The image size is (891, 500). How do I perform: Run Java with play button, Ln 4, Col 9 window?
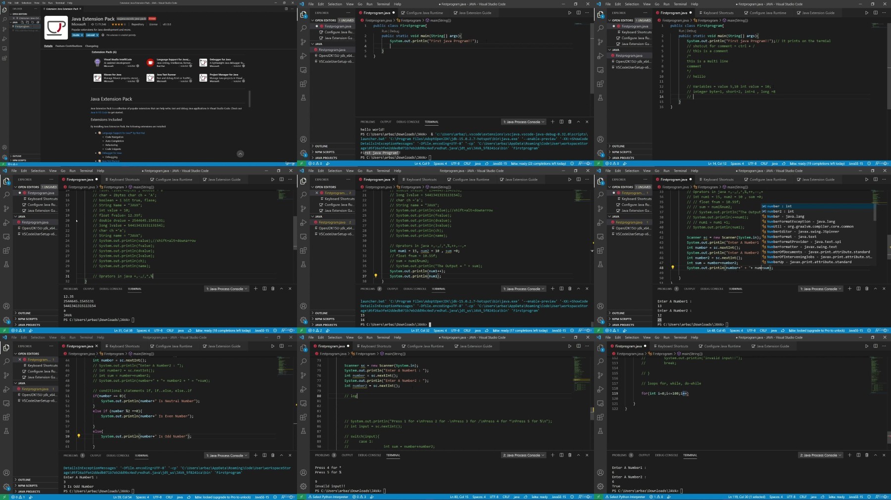click(x=569, y=13)
